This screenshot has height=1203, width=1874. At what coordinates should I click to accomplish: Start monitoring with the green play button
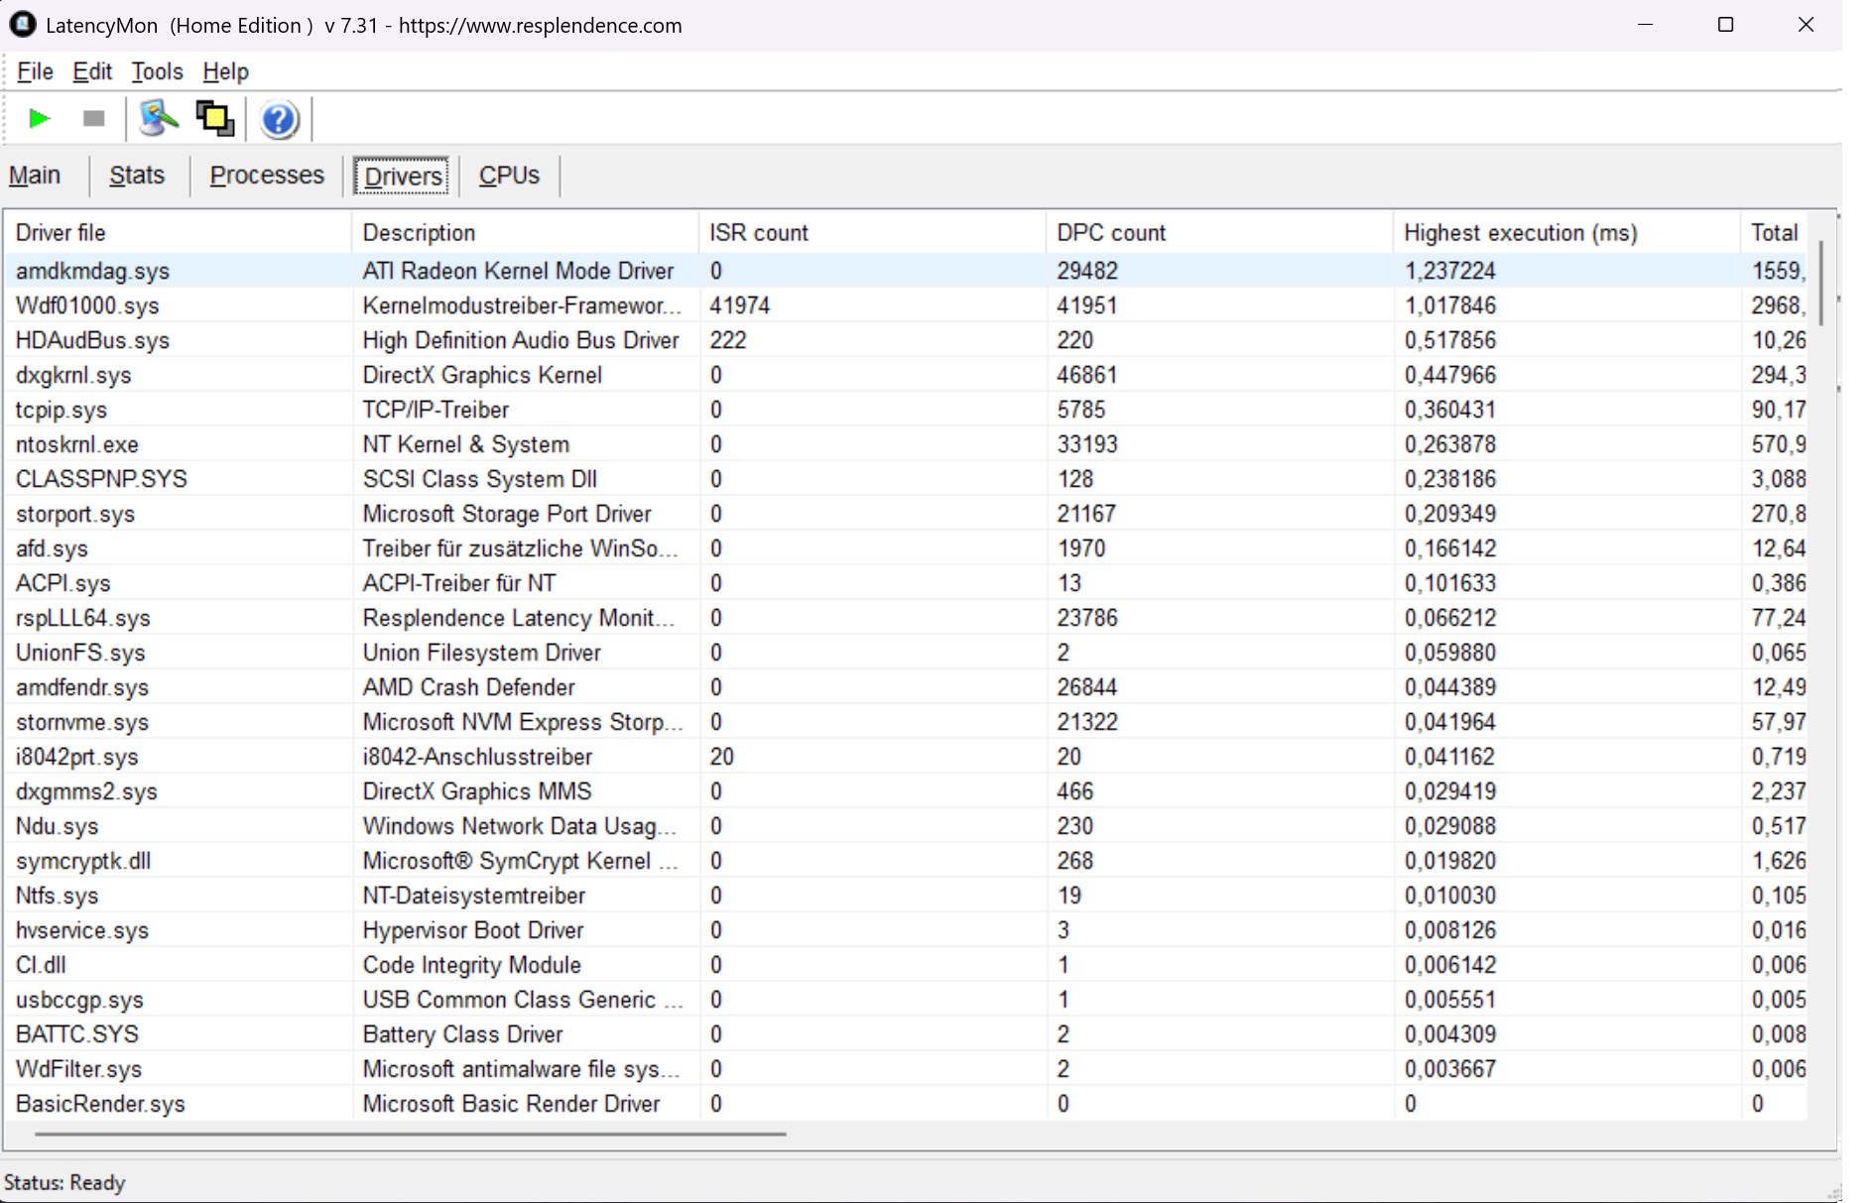(x=40, y=119)
